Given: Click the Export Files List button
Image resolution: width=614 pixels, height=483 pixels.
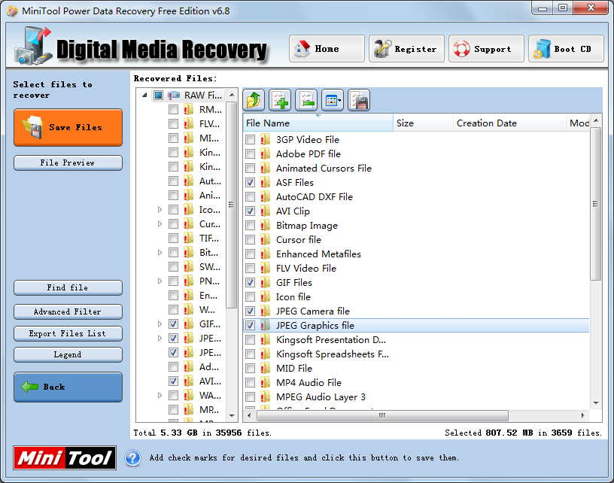Looking at the screenshot, I should coord(68,333).
